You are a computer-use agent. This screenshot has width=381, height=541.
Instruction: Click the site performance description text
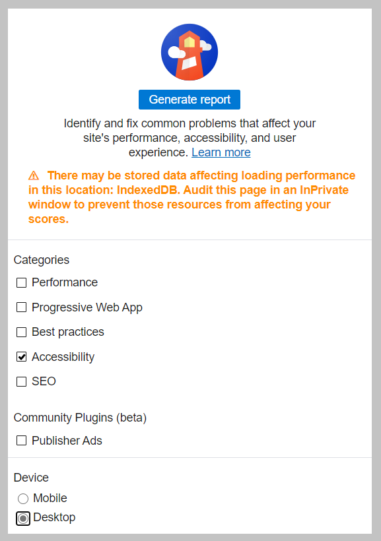point(190,137)
